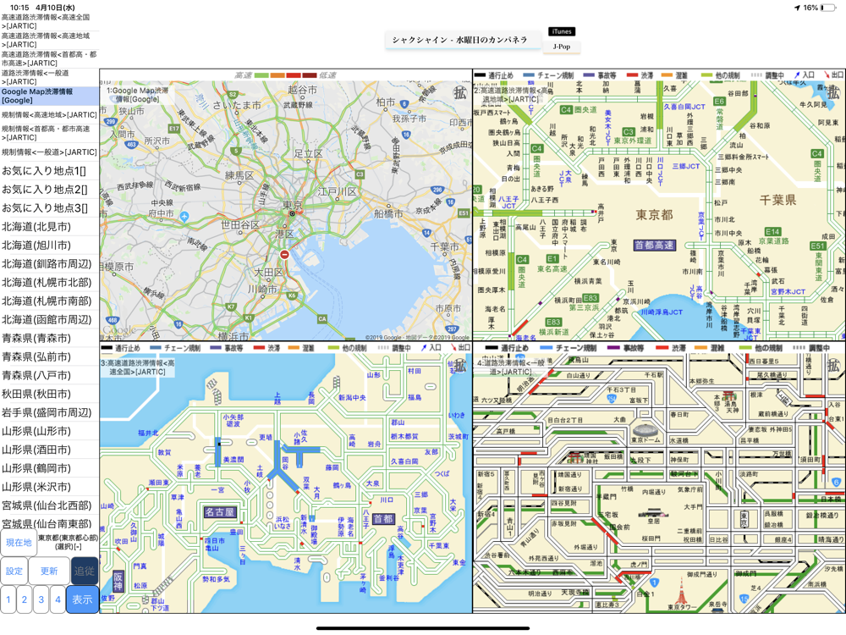Tap the 表示 display button
Viewport: 846px width, 635px height.
click(83, 599)
